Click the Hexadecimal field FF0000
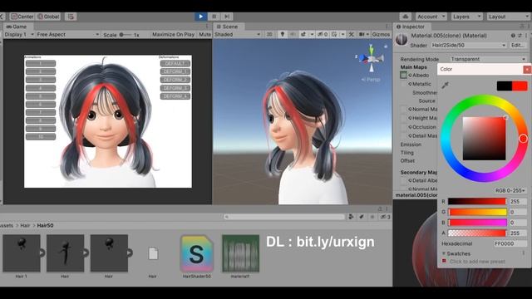 pos(510,243)
